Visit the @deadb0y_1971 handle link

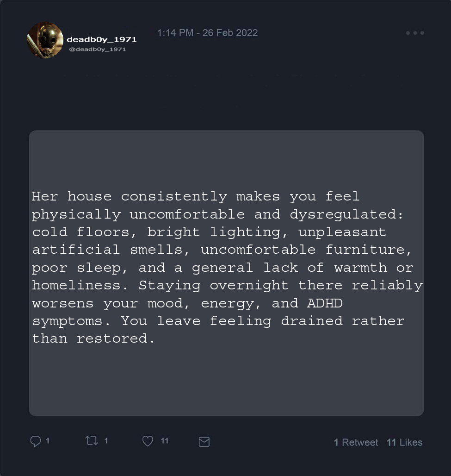[97, 49]
